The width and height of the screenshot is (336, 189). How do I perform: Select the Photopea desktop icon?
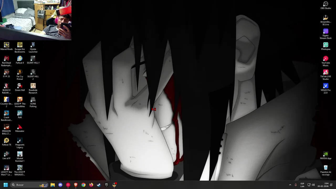(x=325, y=46)
